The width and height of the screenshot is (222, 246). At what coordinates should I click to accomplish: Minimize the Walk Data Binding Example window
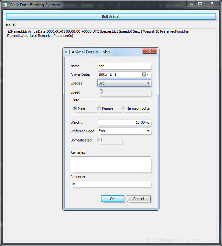[191, 4]
